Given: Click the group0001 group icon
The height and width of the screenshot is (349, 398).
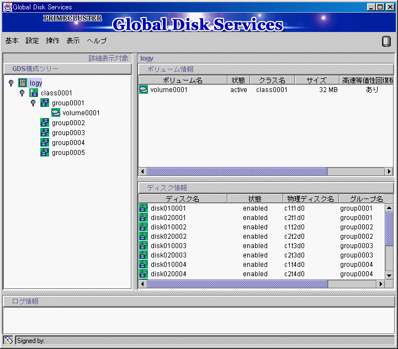Looking at the screenshot, I should [45, 103].
